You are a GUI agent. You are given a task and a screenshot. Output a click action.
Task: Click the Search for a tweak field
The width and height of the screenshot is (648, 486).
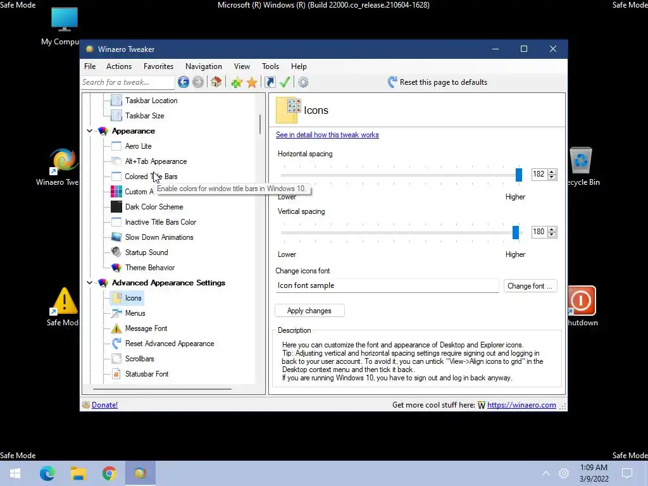tap(128, 82)
